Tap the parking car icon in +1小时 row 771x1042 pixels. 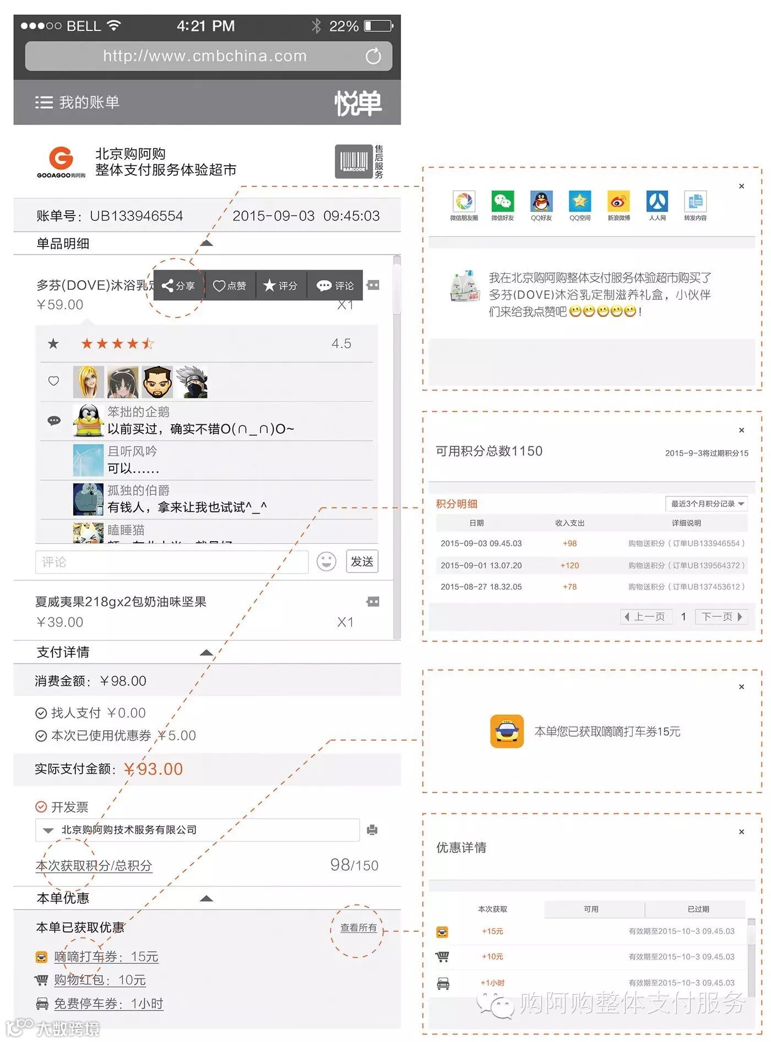(x=443, y=983)
